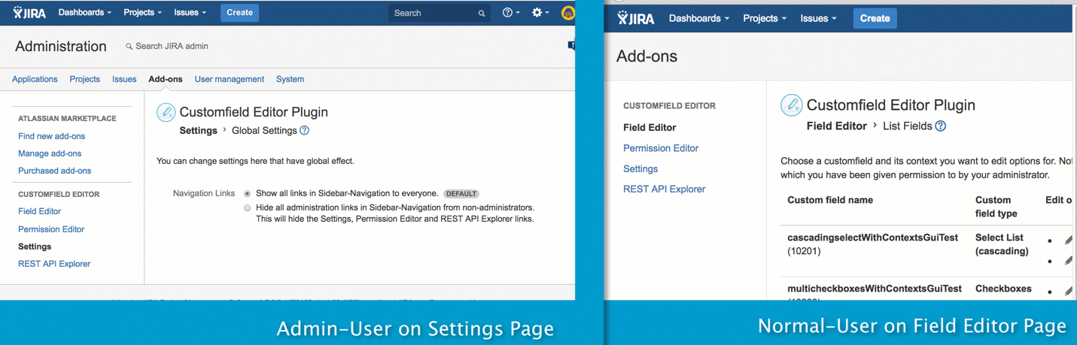Click cascadingselectWithContextsGuiTest field name
The height and width of the screenshot is (345, 1077).
(872, 238)
